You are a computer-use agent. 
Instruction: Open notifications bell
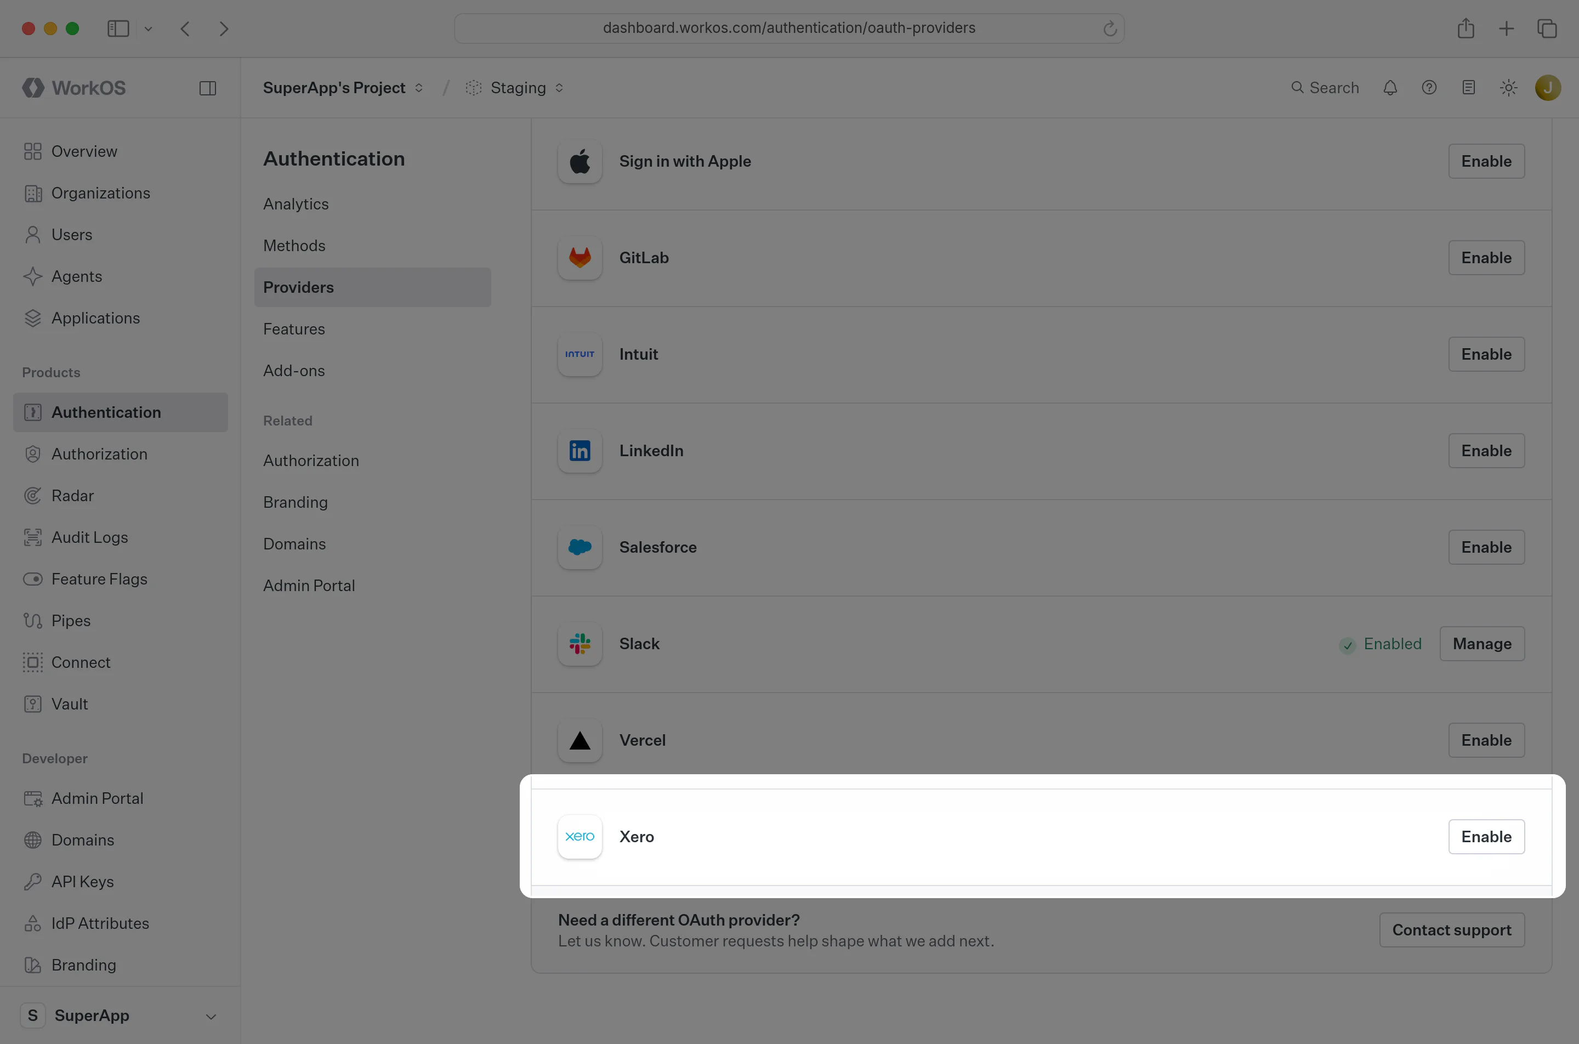pyautogui.click(x=1390, y=88)
